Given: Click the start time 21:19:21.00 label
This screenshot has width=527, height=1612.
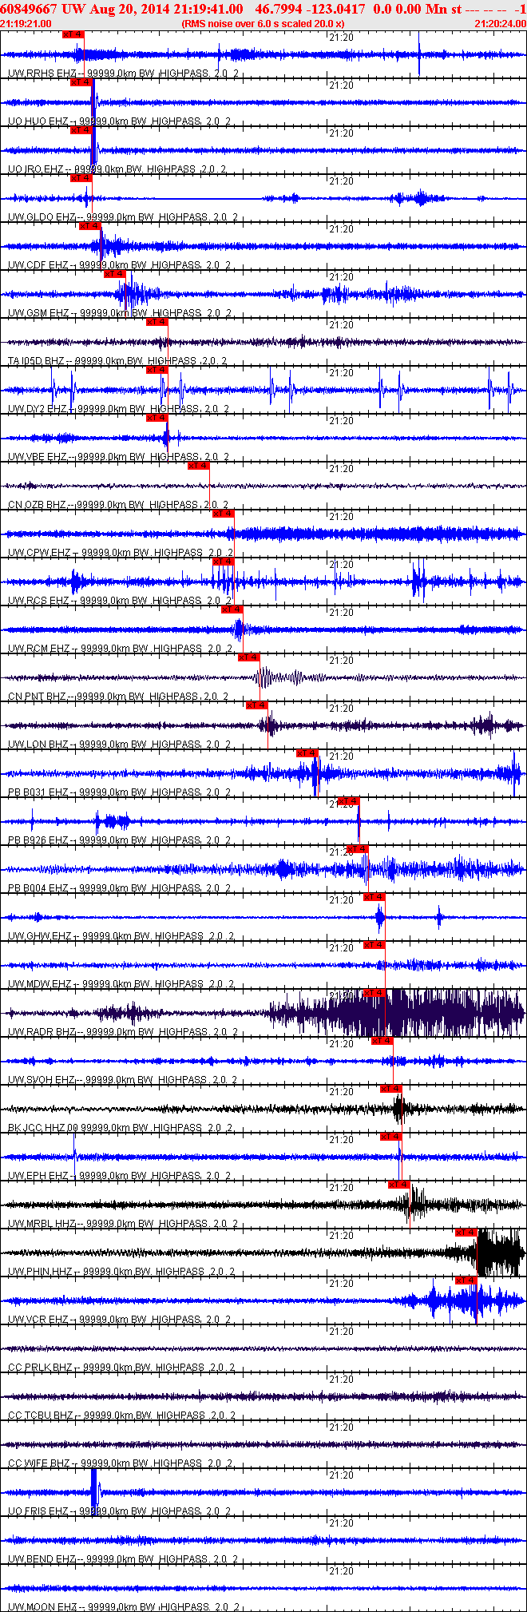Looking at the screenshot, I should [26, 24].
